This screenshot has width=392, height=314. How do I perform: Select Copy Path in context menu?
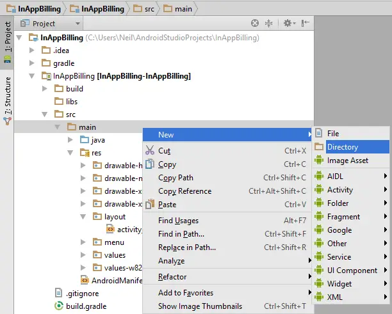coord(227,178)
